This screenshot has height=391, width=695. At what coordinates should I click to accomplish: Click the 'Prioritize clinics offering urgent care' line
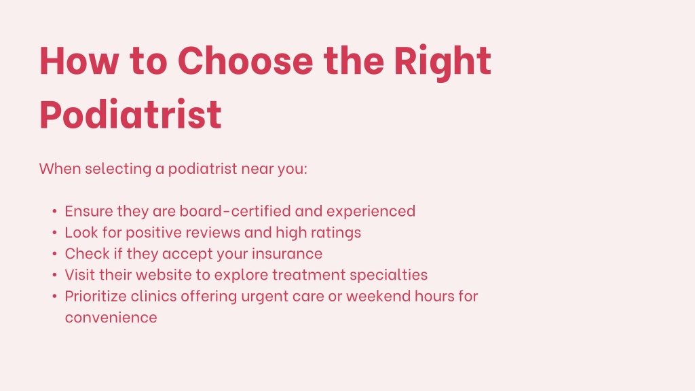coord(271,296)
